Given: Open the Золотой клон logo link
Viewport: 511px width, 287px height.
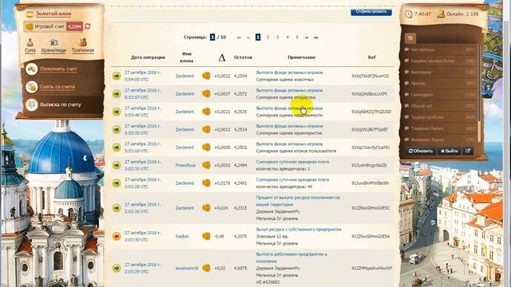Looking at the screenshot, I should point(53,14).
